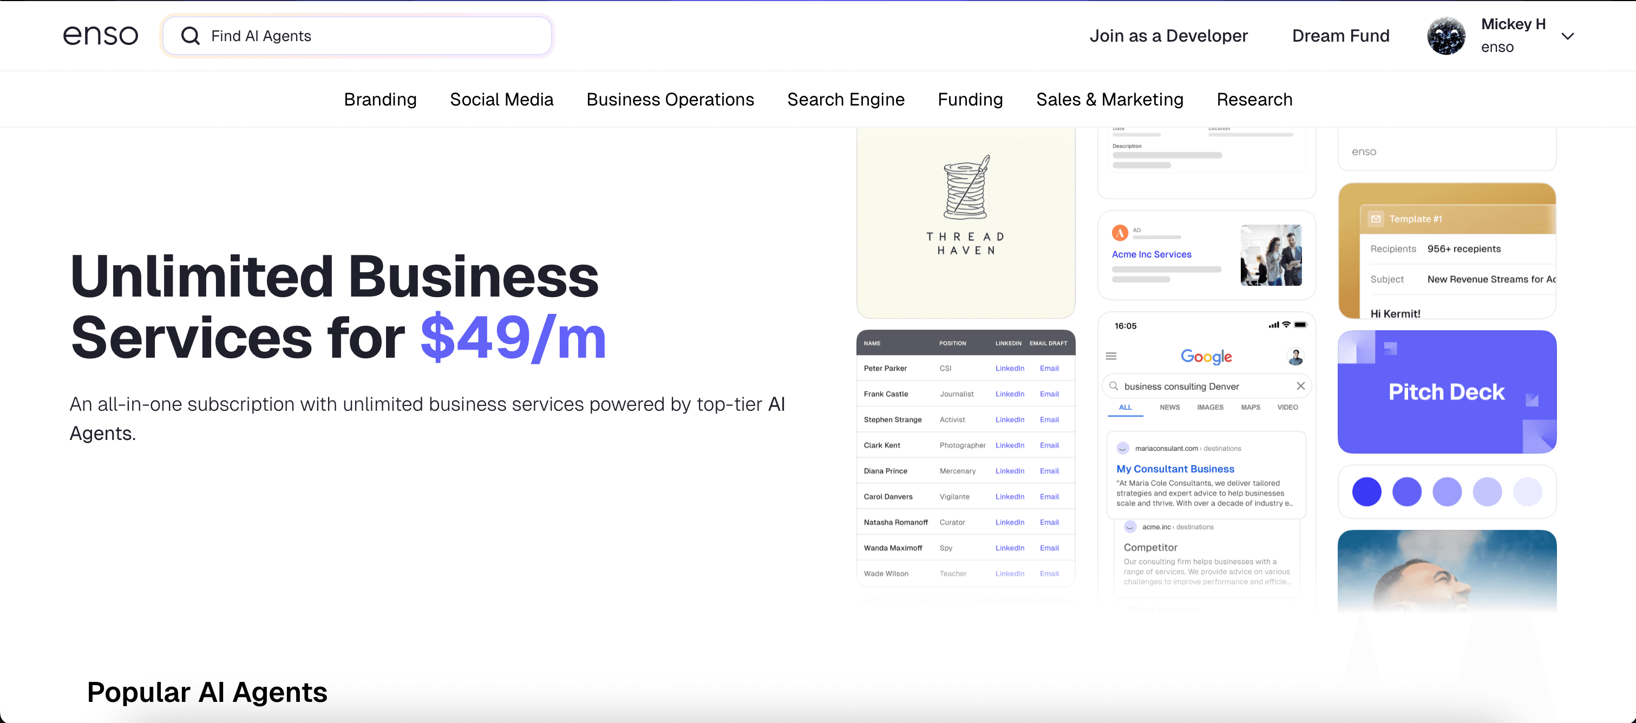Click the hamburger menu icon beside Google
Screen dimensions: 1636x723
point(1111,356)
